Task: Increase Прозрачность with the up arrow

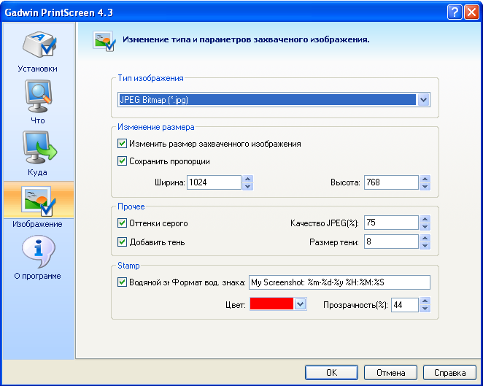Action: (425, 301)
